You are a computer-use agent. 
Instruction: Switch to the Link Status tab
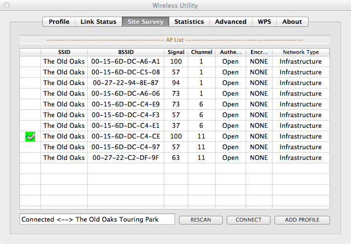click(x=98, y=22)
